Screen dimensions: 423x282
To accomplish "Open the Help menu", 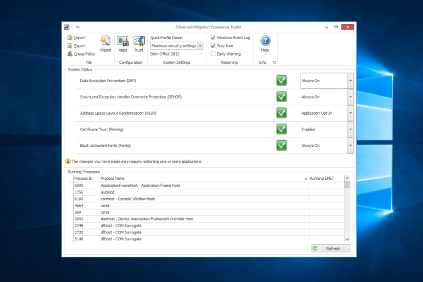I will click(265, 45).
